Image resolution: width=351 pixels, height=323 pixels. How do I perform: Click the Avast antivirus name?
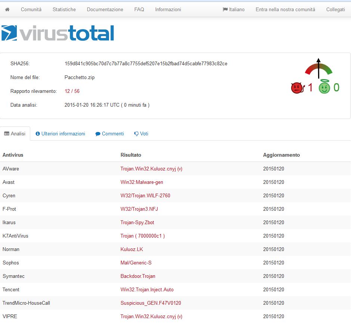click(9, 182)
